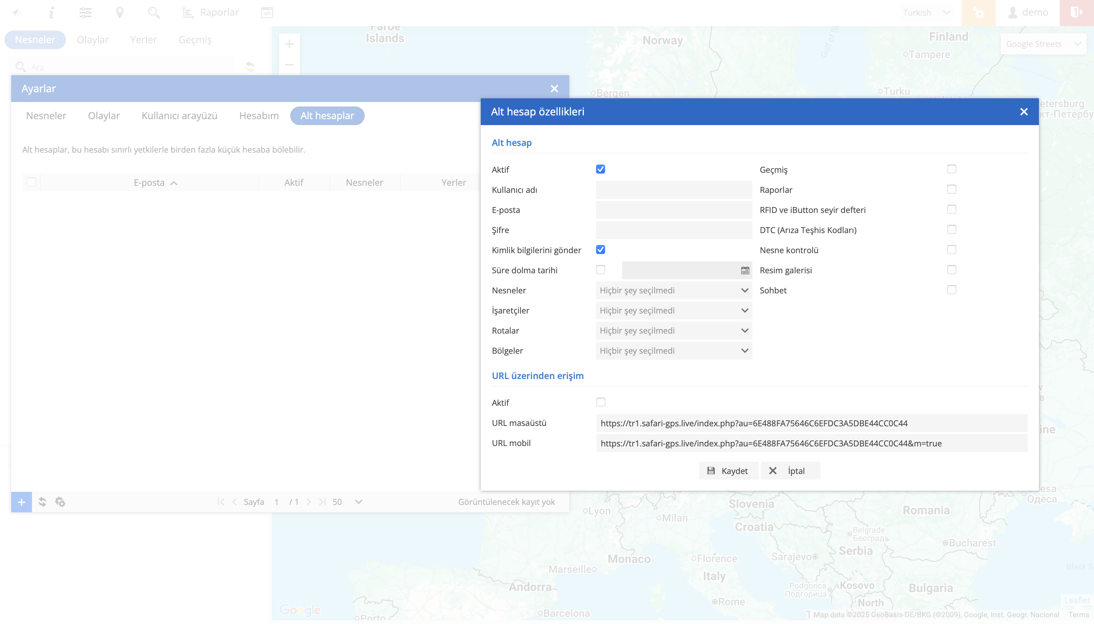Expand the Nesneler selection dropdown
The width and height of the screenshot is (1094, 624).
point(674,290)
